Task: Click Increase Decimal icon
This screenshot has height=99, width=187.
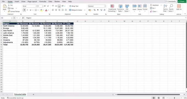Action: click(101, 10)
